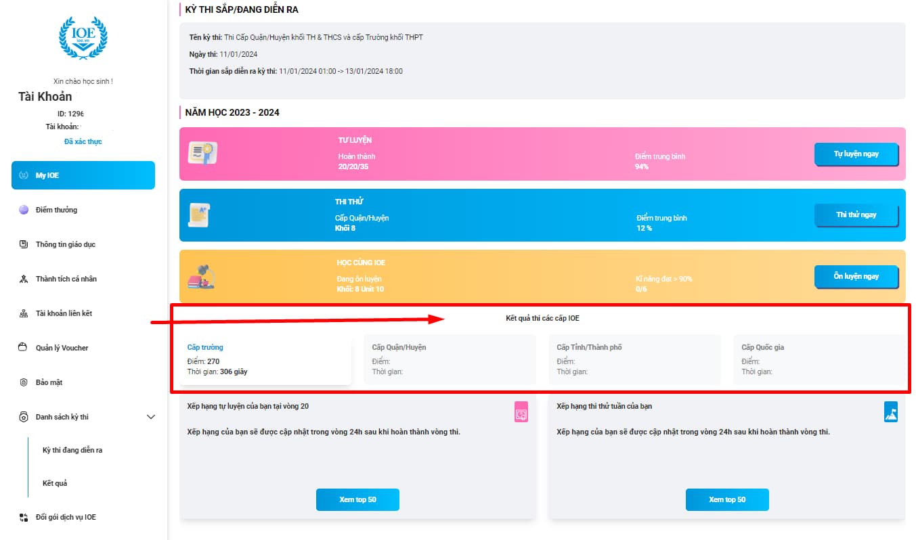The width and height of the screenshot is (916, 540).
Task: Click the KỲ THI SẮP/ĐANG DIỄN RA heading
Action: tap(242, 9)
